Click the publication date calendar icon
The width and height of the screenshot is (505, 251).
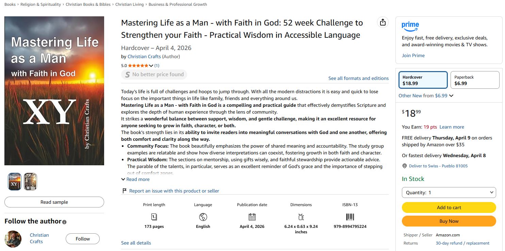tap(252, 217)
